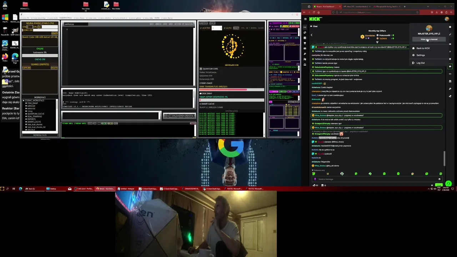Open the trophy icon in Kick sidebar
The height and width of the screenshot is (257, 457).
[x=305, y=43]
